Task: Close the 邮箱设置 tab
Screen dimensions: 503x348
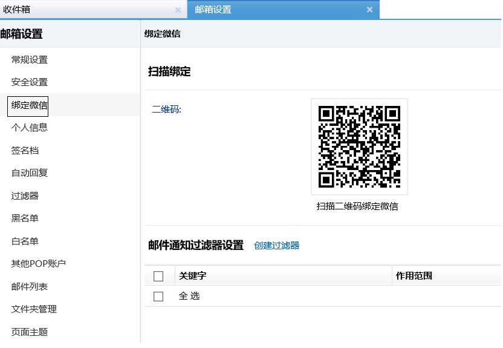Action: [369, 10]
